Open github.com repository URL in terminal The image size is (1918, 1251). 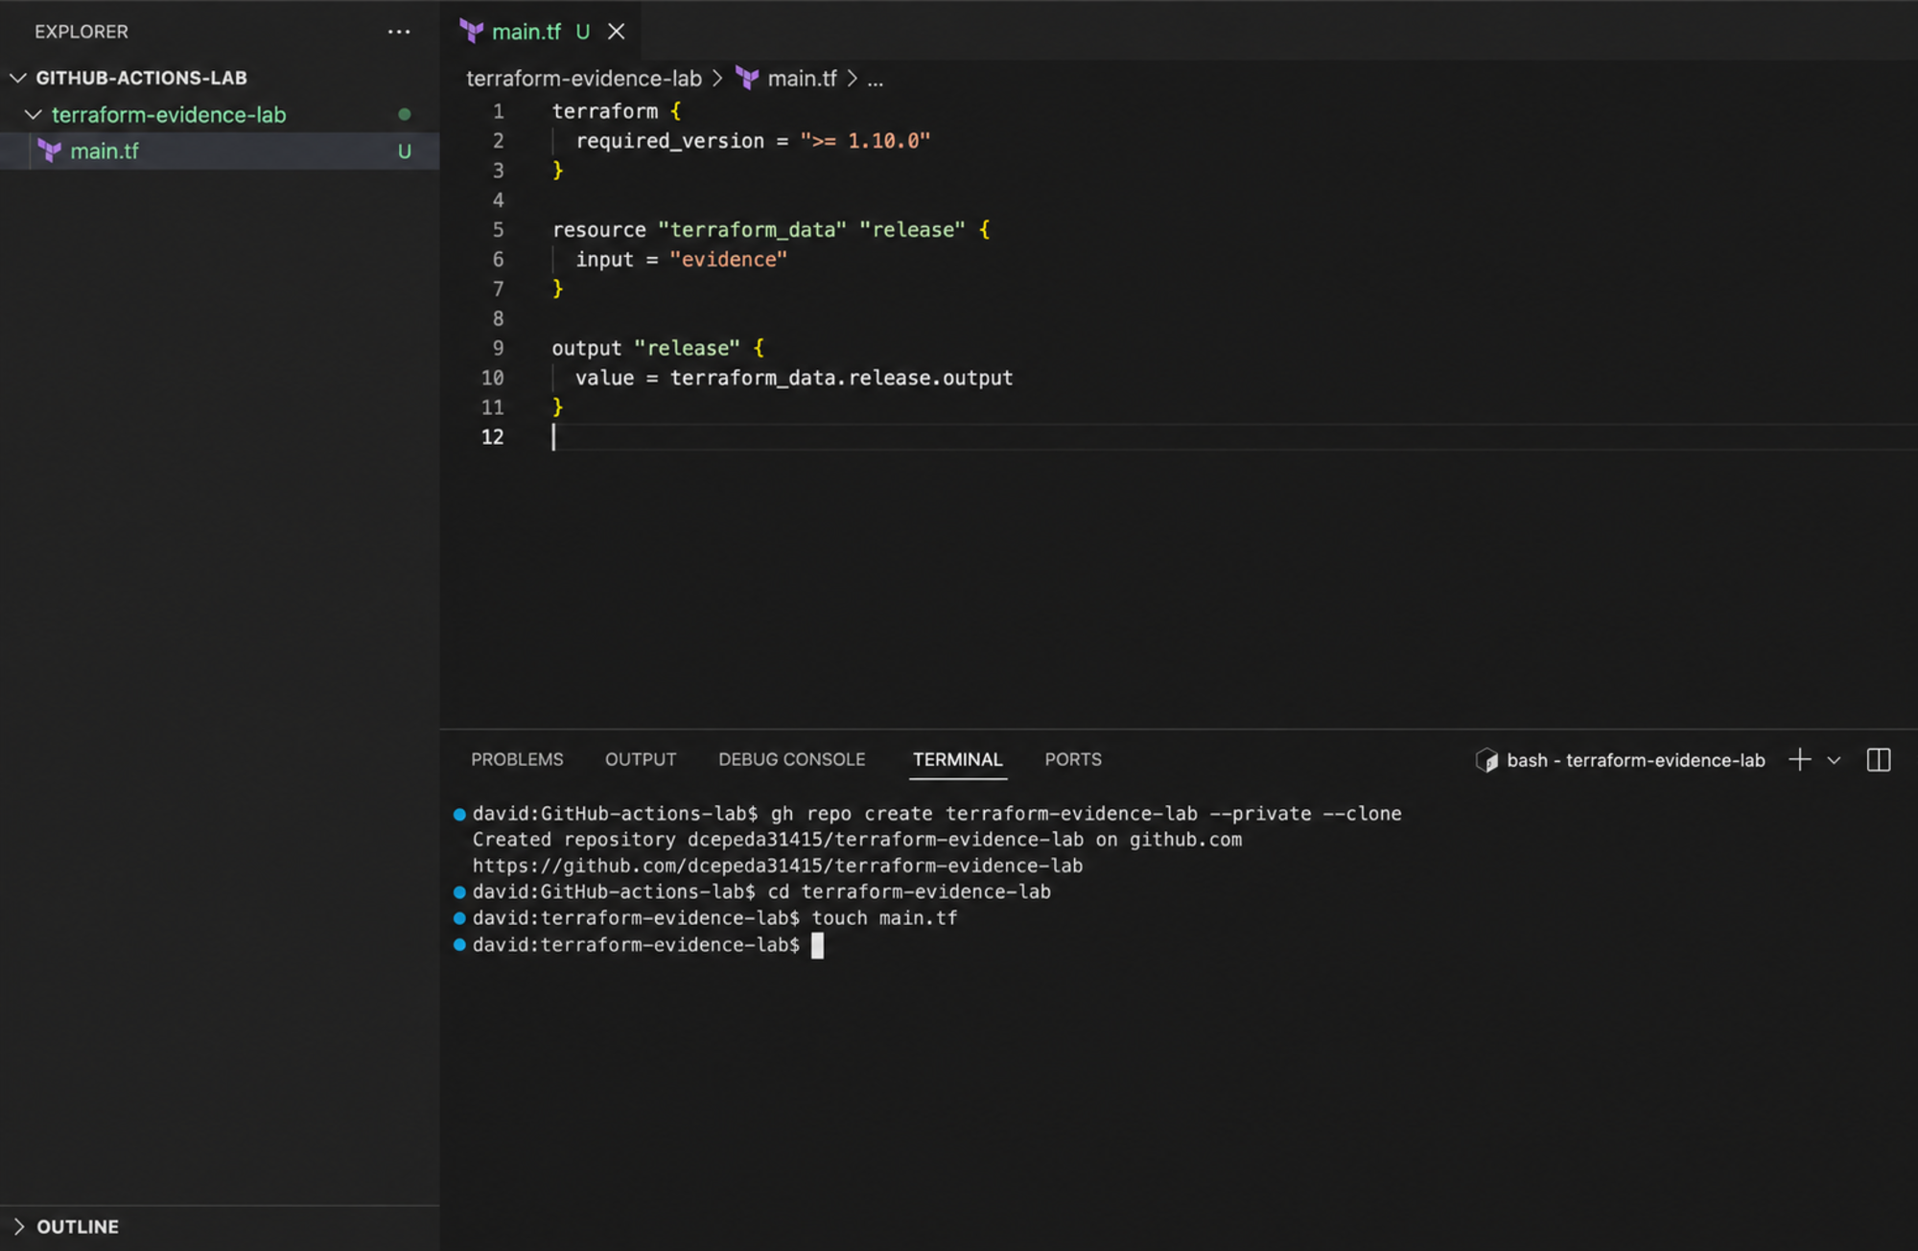(x=778, y=866)
